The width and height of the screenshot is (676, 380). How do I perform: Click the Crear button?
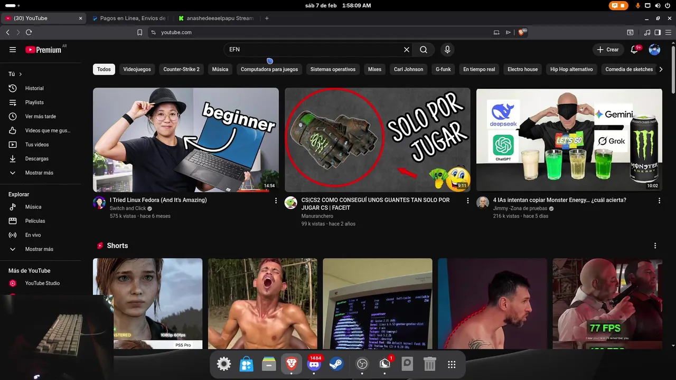[x=607, y=50]
